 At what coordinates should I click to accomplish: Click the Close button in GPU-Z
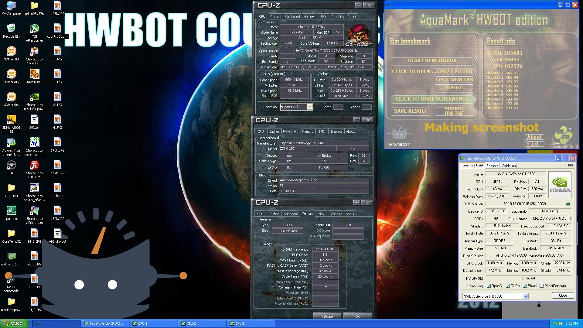coord(563,296)
